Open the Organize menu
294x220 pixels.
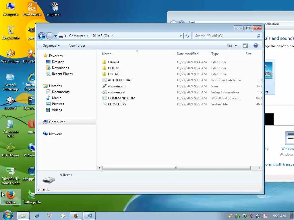coord(51,46)
